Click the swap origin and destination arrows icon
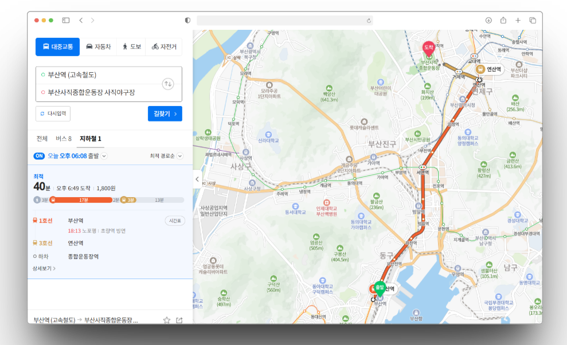The height and width of the screenshot is (345, 567). coord(167,84)
